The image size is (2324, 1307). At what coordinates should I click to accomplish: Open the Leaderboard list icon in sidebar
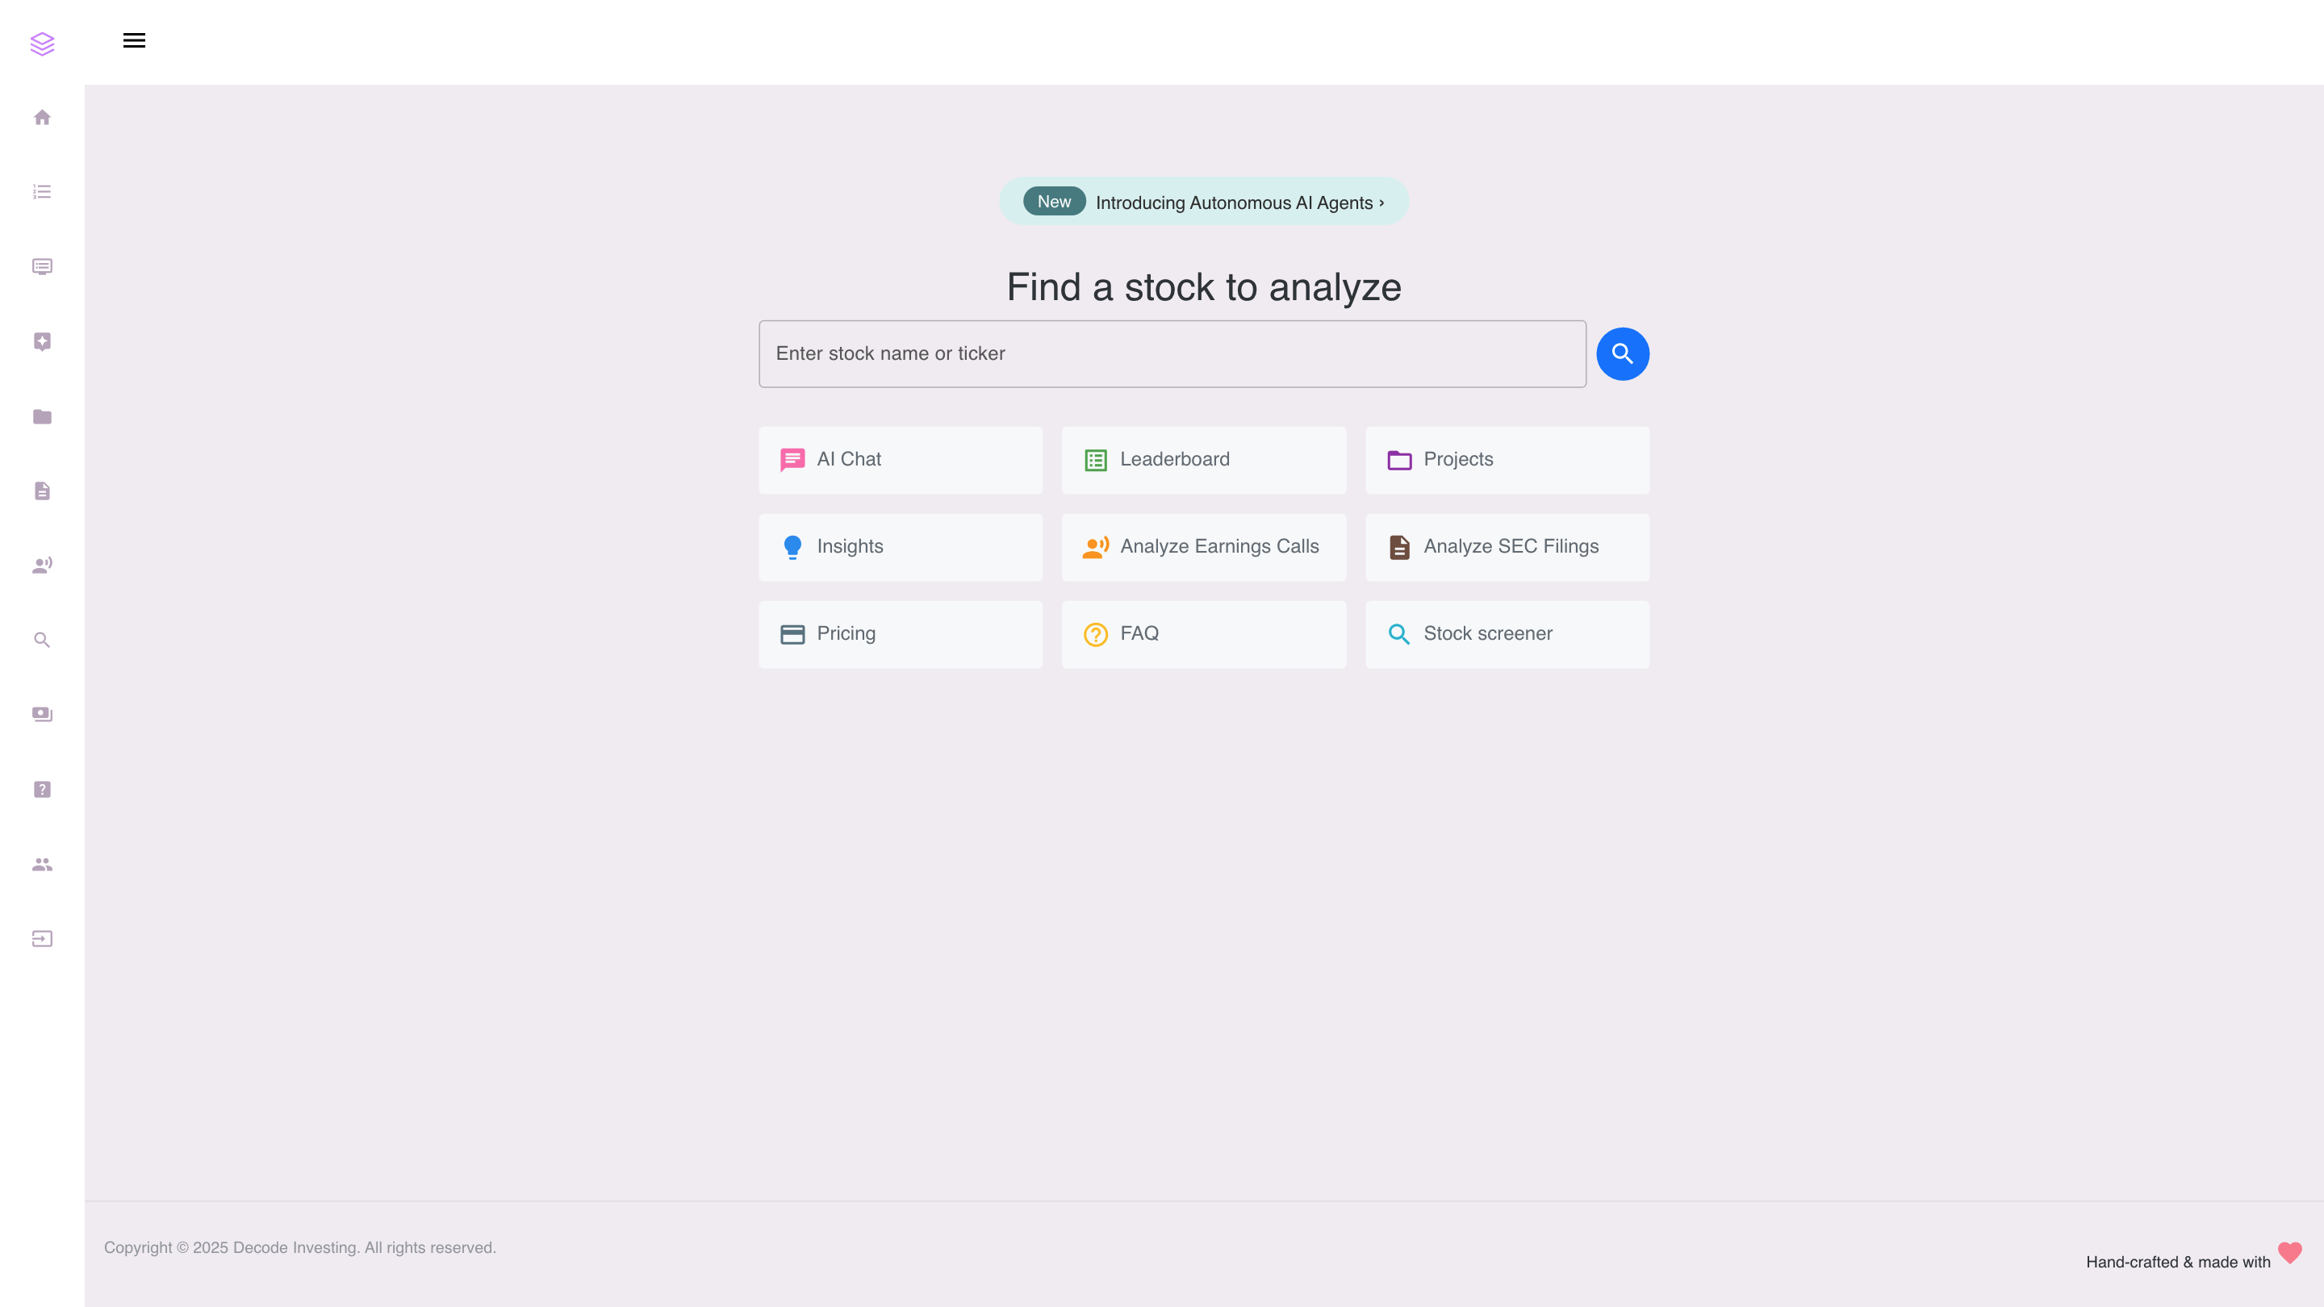41,192
